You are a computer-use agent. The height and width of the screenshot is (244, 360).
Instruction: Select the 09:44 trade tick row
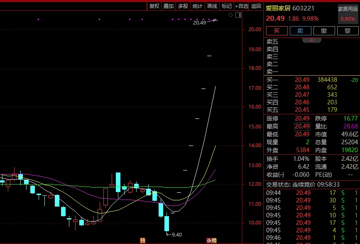point(312,193)
